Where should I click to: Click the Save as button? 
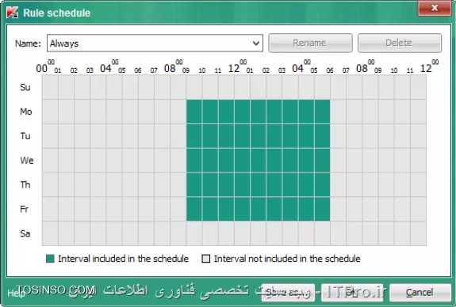coord(288,292)
